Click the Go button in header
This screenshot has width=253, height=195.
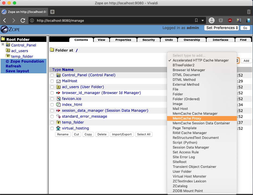245,28
